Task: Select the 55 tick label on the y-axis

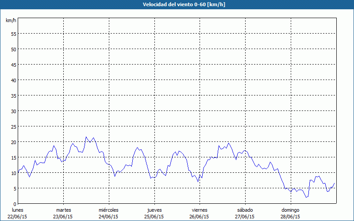Action: (13, 34)
